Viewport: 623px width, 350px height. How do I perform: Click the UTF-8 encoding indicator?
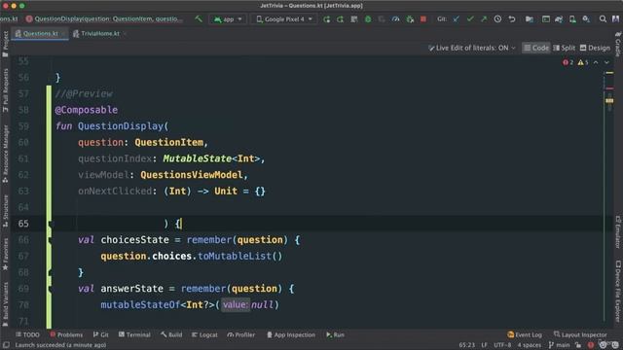click(x=502, y=345)
